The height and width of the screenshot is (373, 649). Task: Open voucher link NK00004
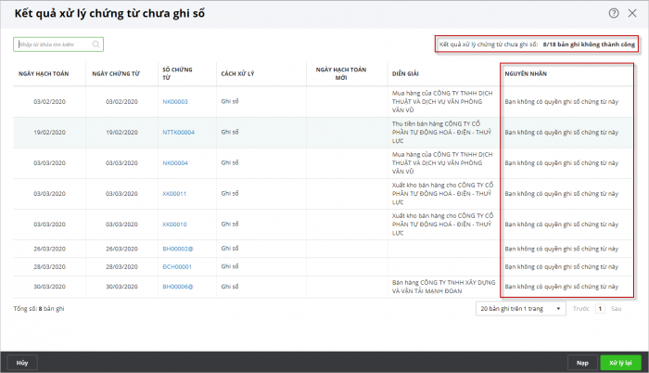point(175,163)
